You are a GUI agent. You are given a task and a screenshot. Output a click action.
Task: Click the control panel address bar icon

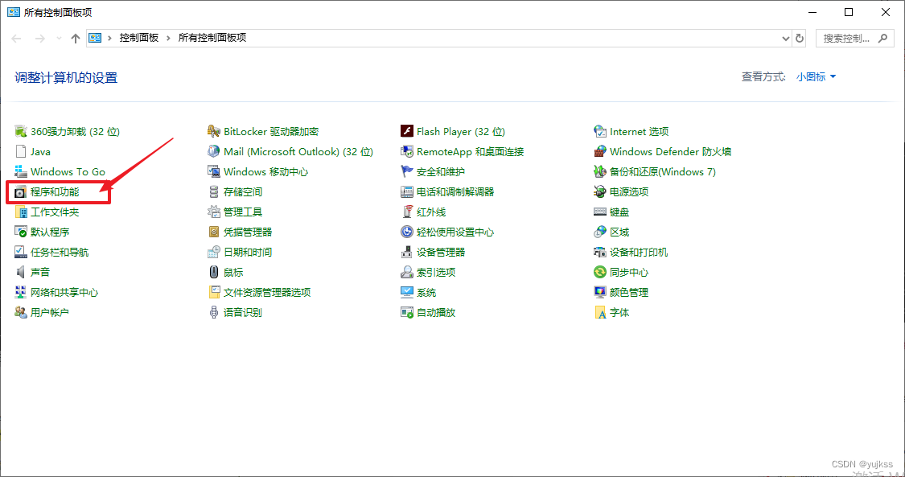coord(95,38)
